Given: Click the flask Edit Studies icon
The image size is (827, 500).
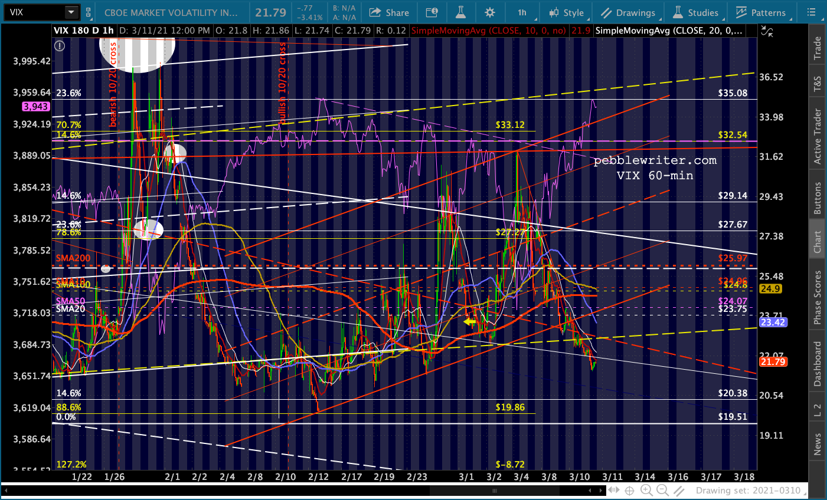Looking at the screenshot, I should [460, 12].
